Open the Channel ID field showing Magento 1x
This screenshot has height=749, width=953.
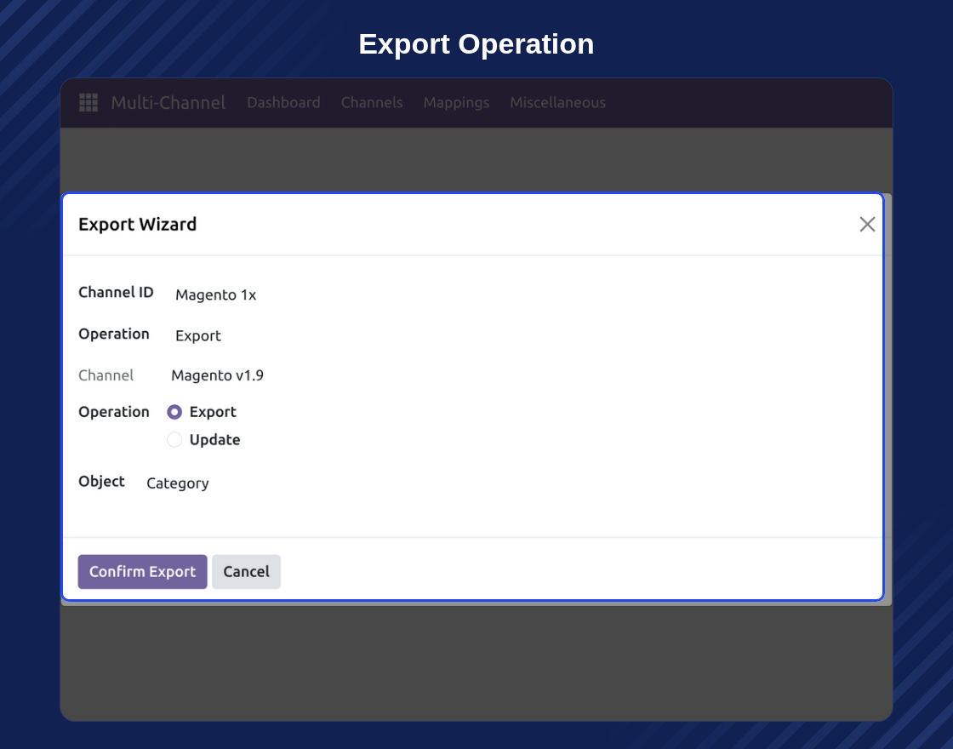click(x=216, y=294)
